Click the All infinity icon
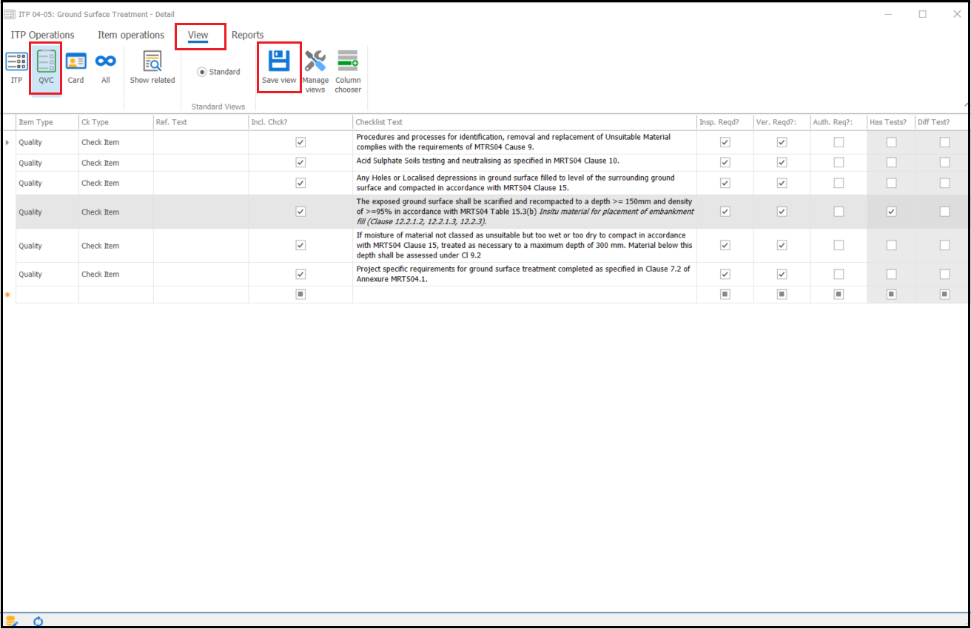Viewport: 971px width, 629px height. coord(106,63)
